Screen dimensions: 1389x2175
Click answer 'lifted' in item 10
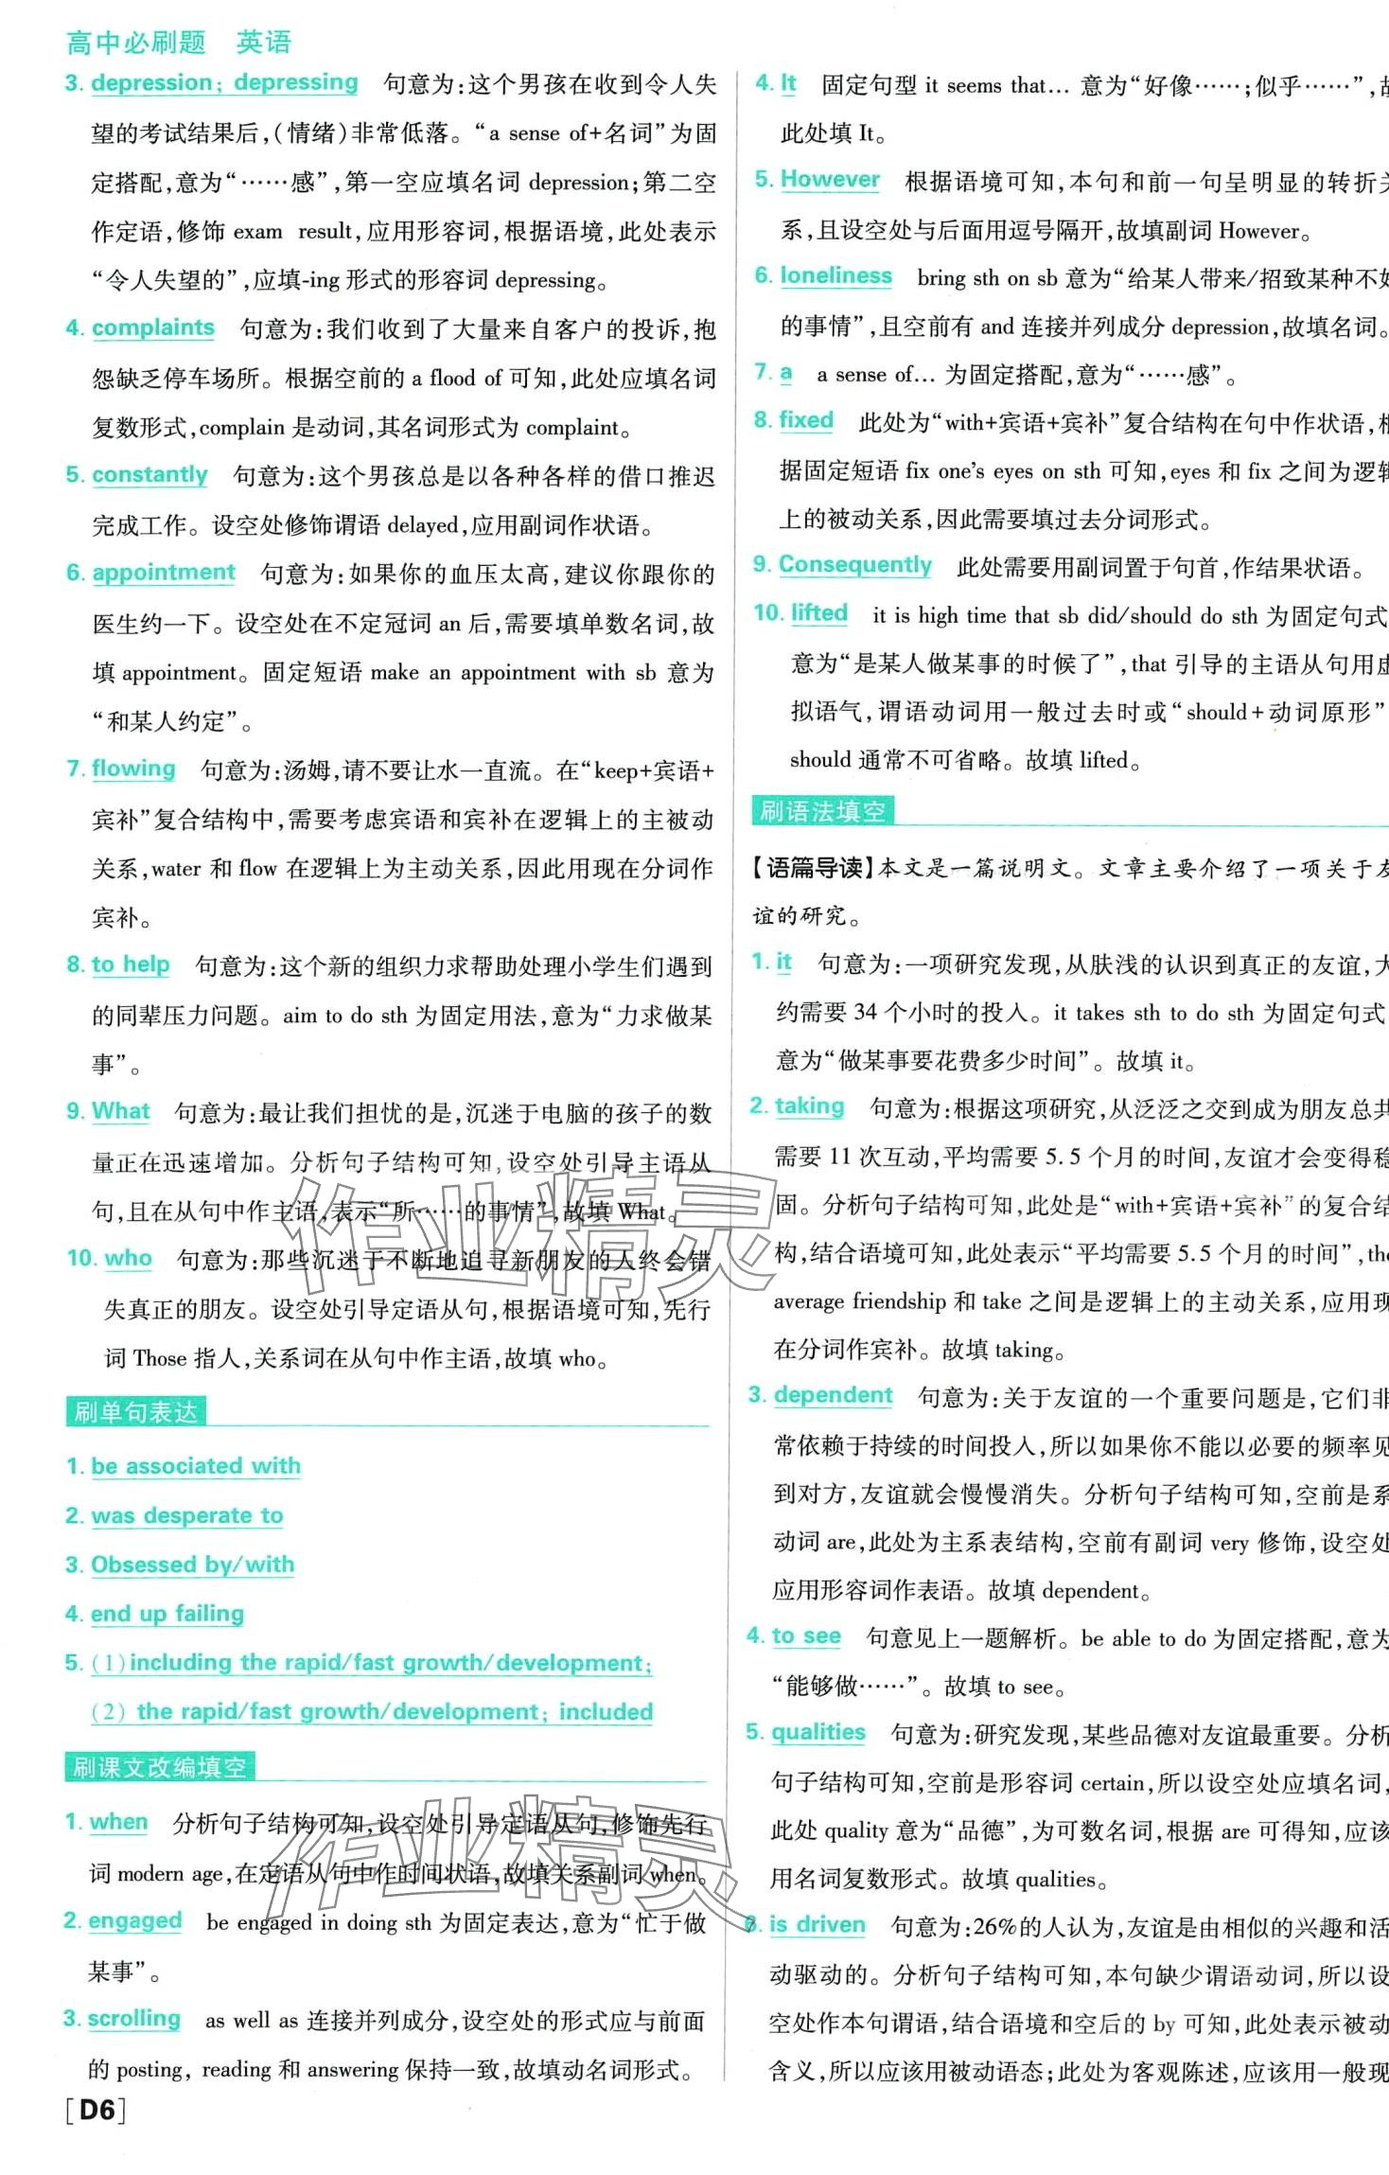819,613
